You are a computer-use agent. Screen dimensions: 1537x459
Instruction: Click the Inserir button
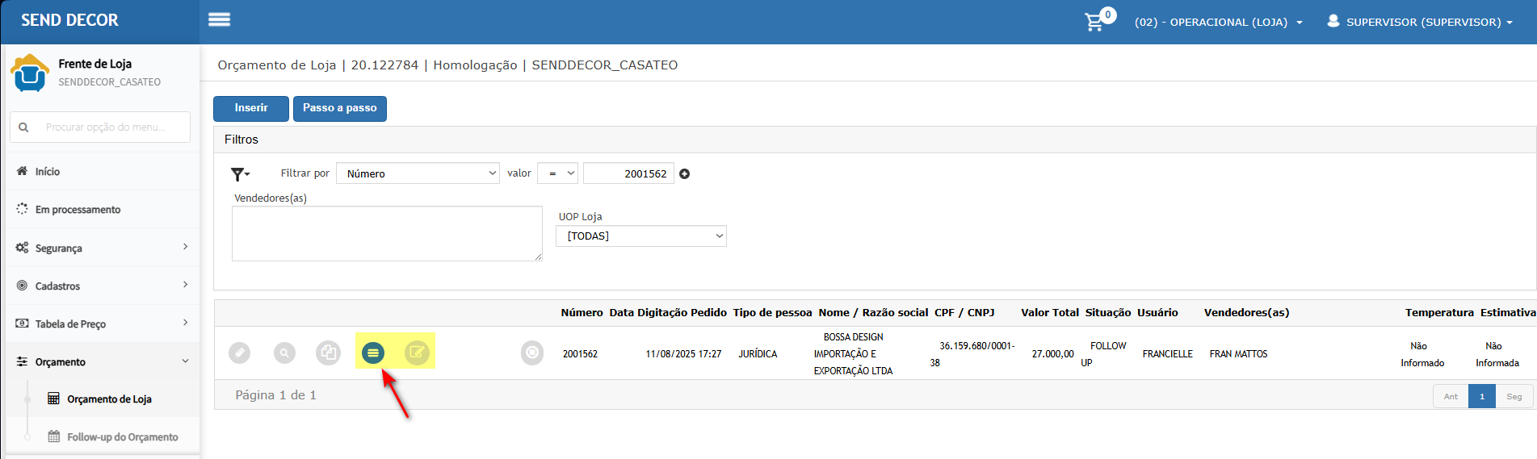[250, 108]
